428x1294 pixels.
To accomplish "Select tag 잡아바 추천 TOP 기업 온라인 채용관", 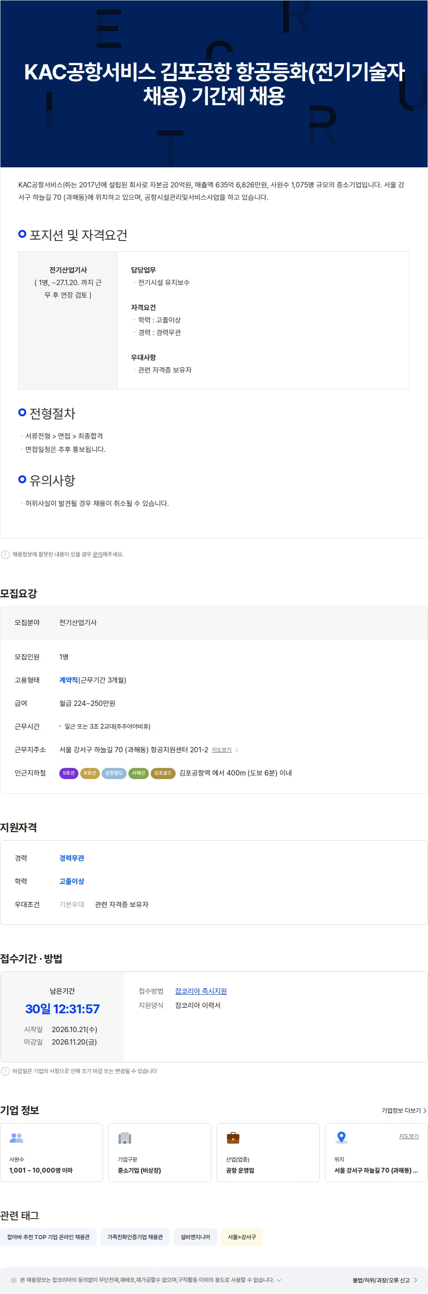I will point(48,1237).
